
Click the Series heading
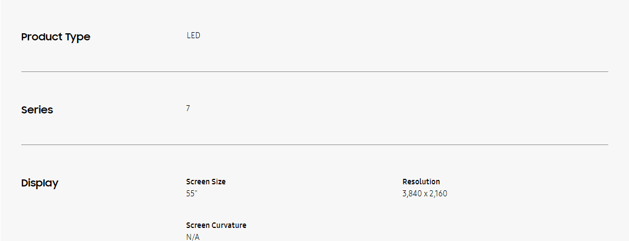click(x=37, y=110)
